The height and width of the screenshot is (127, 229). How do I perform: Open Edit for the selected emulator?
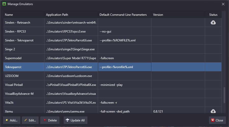click(x=30, y=120)
